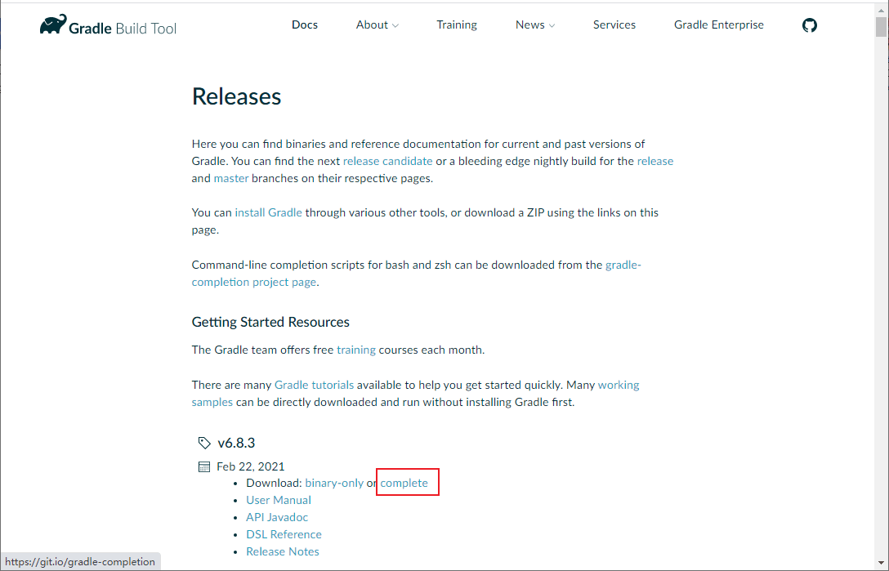
Task: Open the GitHub icon in header
Action: tap(810, 25)
